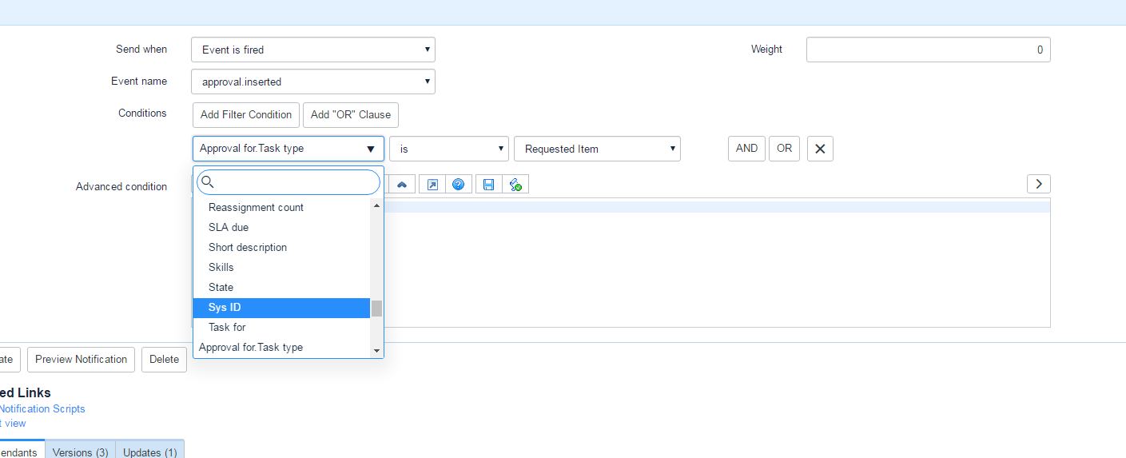This screenshot has width=1126, height=458.
Task: Click the save floppy disk icon
Action: click(489, 185)
